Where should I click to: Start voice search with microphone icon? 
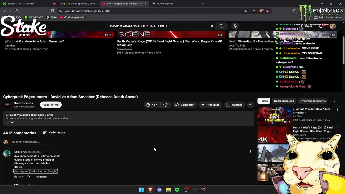click(235, 26)
